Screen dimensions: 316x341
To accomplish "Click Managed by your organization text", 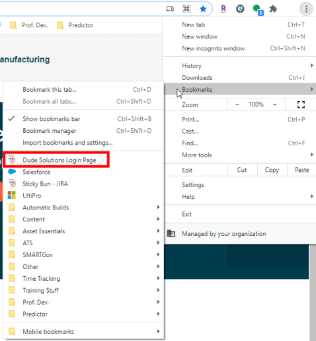I will 224,234.
